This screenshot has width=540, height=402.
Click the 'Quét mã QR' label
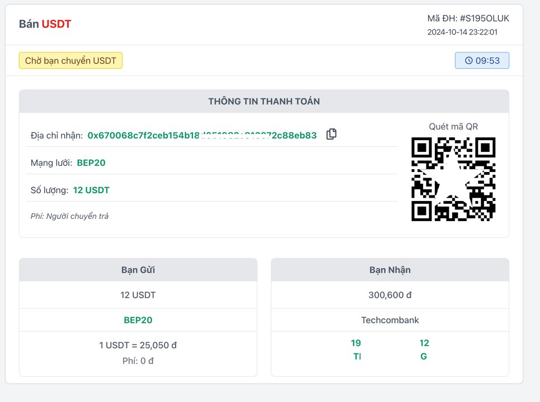click(x=453, y=126)
